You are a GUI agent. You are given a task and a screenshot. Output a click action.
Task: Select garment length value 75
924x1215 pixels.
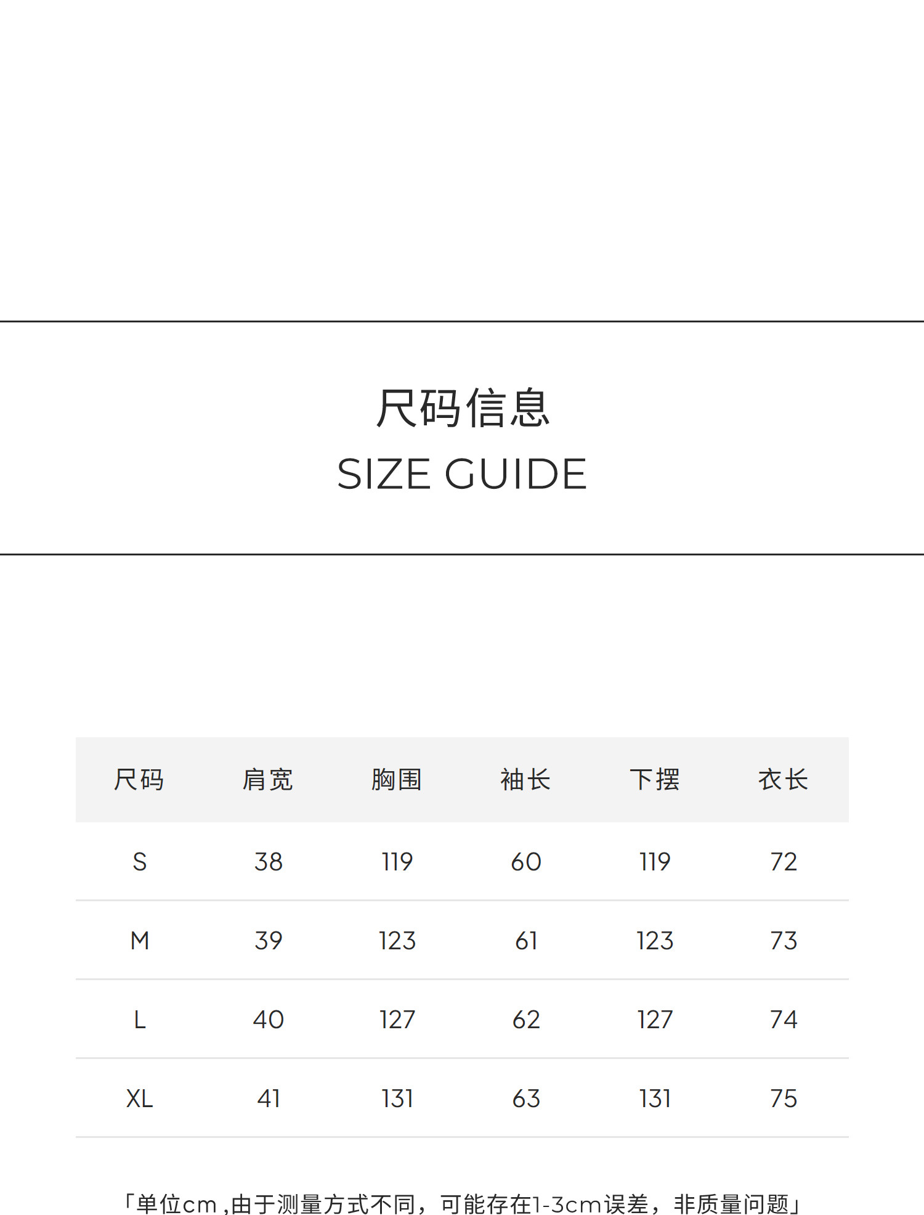tap(784, 1098)
